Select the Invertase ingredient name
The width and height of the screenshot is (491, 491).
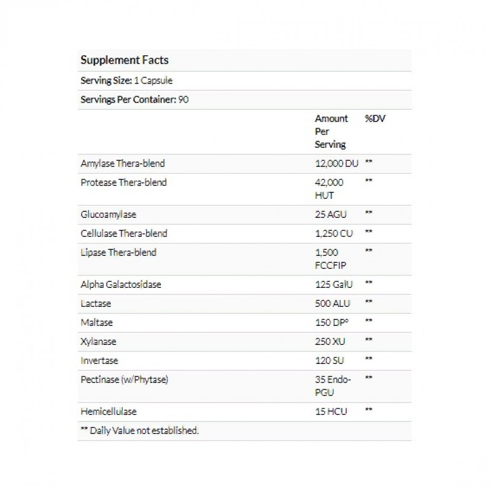(99, 360)
